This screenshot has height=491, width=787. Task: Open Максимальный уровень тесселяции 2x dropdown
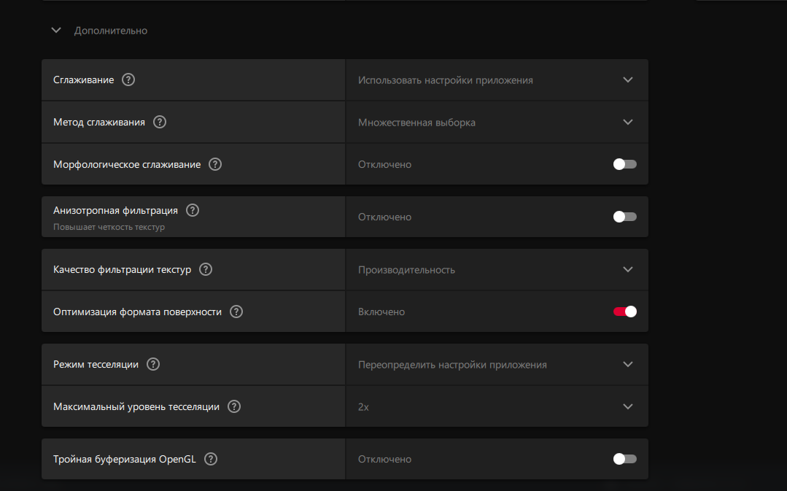(x=496, y=406)
